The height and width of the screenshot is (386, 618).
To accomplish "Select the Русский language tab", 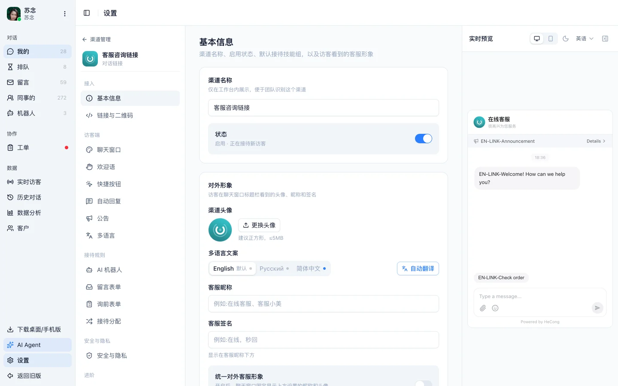I will click(274, 268).
